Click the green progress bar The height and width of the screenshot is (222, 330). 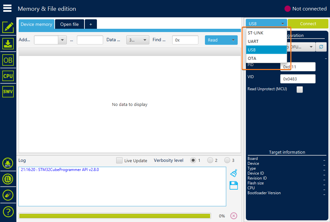115,216
